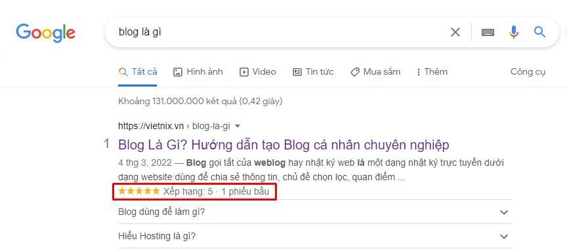Click the five gold rating stars
This screenshot has width=567, height=249.
coord(139,191)
